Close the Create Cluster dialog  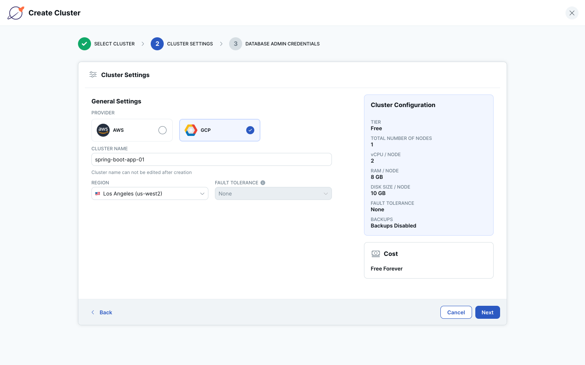click(572, 13)
